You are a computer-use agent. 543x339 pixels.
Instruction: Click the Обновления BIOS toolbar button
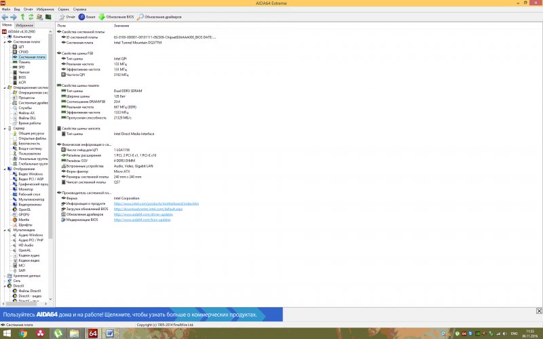click(x=118, y=16)
